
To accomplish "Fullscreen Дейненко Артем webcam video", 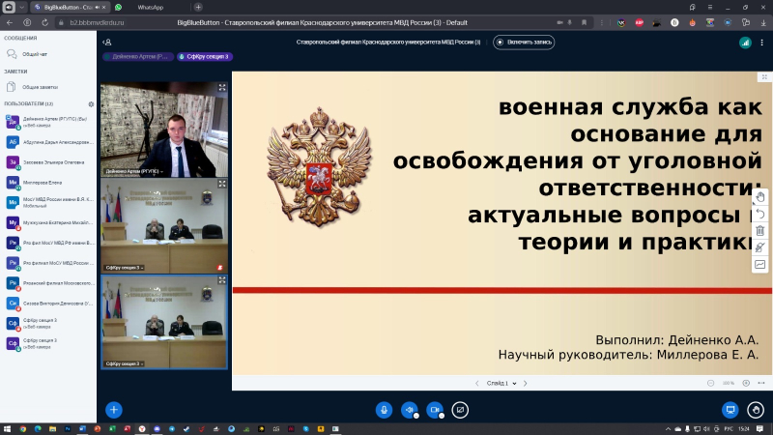I will click(222, 88).
